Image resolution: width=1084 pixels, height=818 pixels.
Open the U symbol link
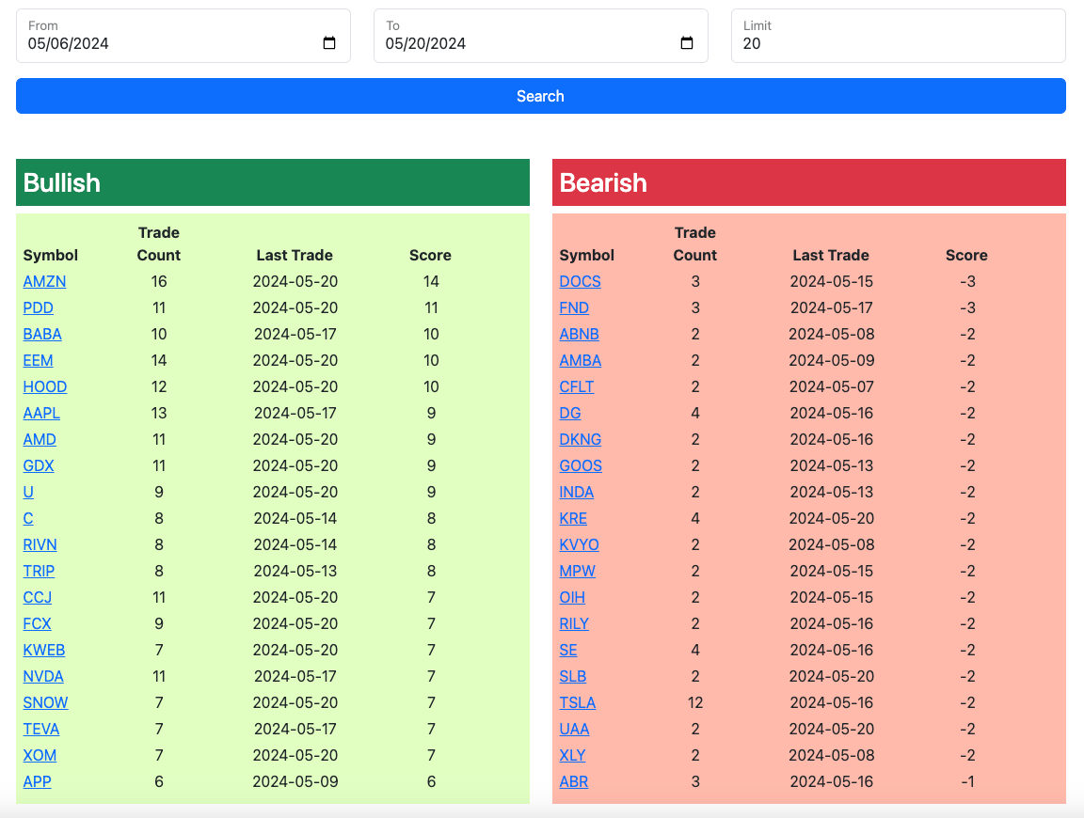28,492
